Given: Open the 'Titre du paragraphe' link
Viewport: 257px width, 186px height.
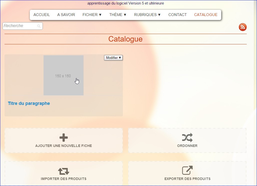Looking at the screenshot, I should [29, 103].
